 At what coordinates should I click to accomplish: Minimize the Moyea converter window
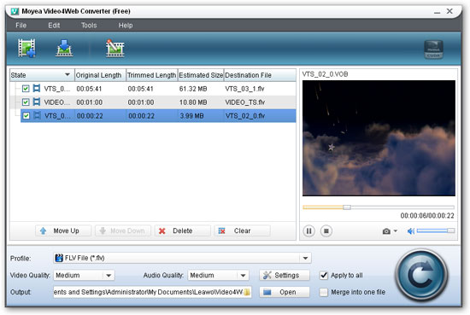coord(437,12)
